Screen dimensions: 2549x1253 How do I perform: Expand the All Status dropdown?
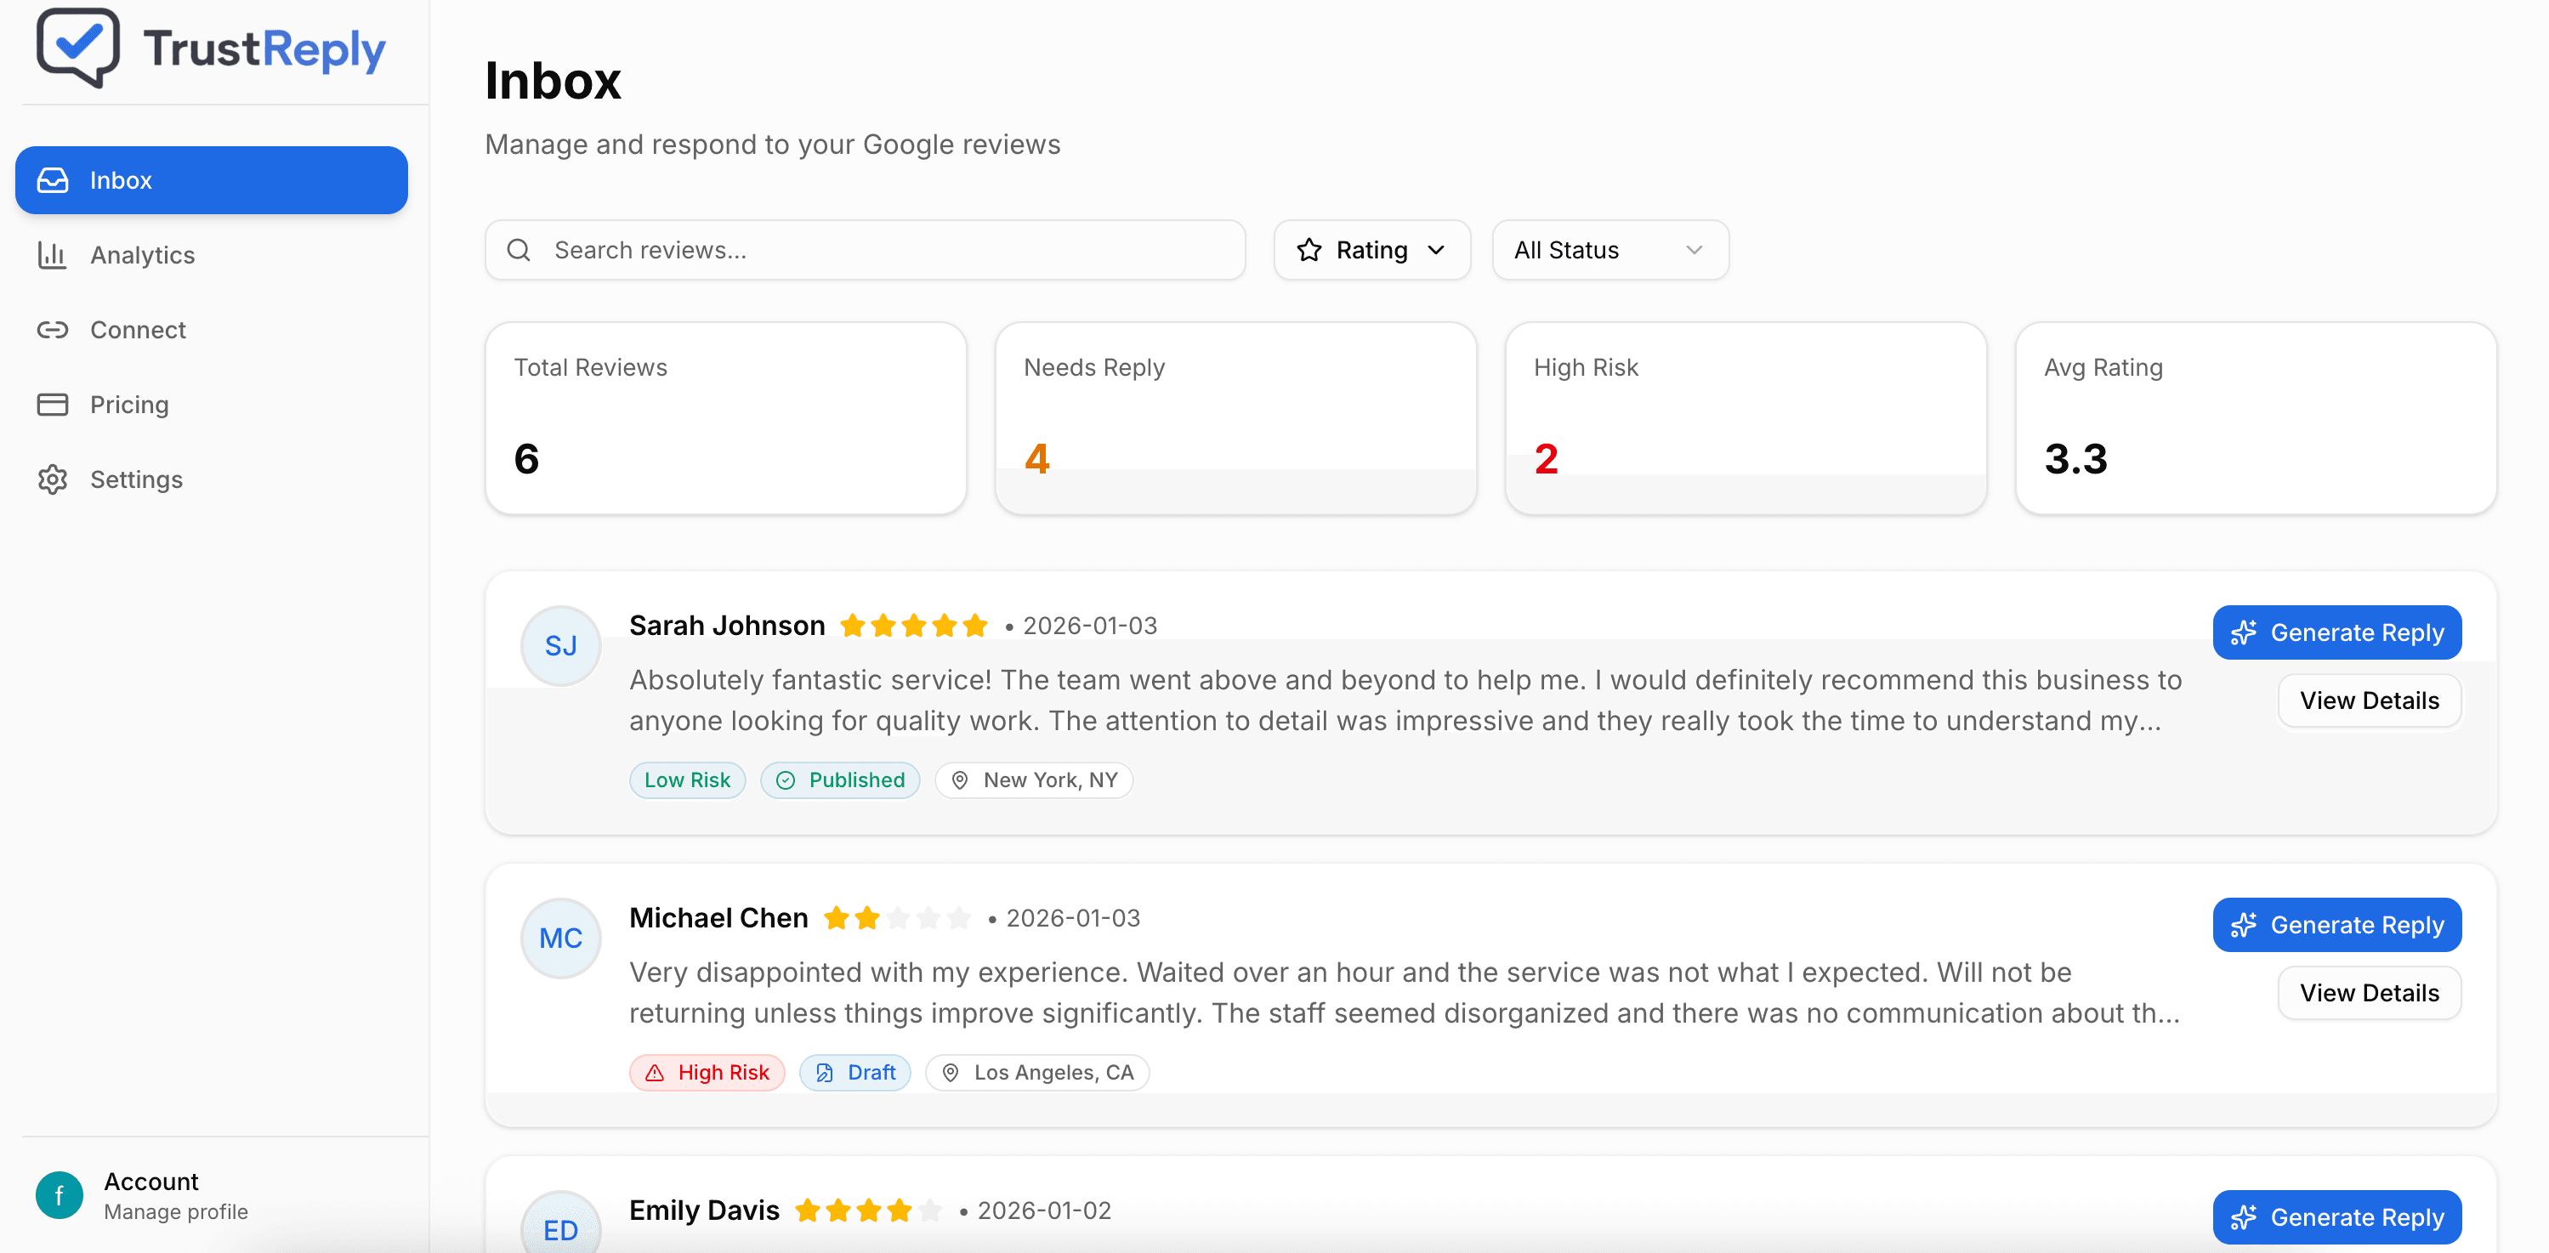coord(1609,249)
